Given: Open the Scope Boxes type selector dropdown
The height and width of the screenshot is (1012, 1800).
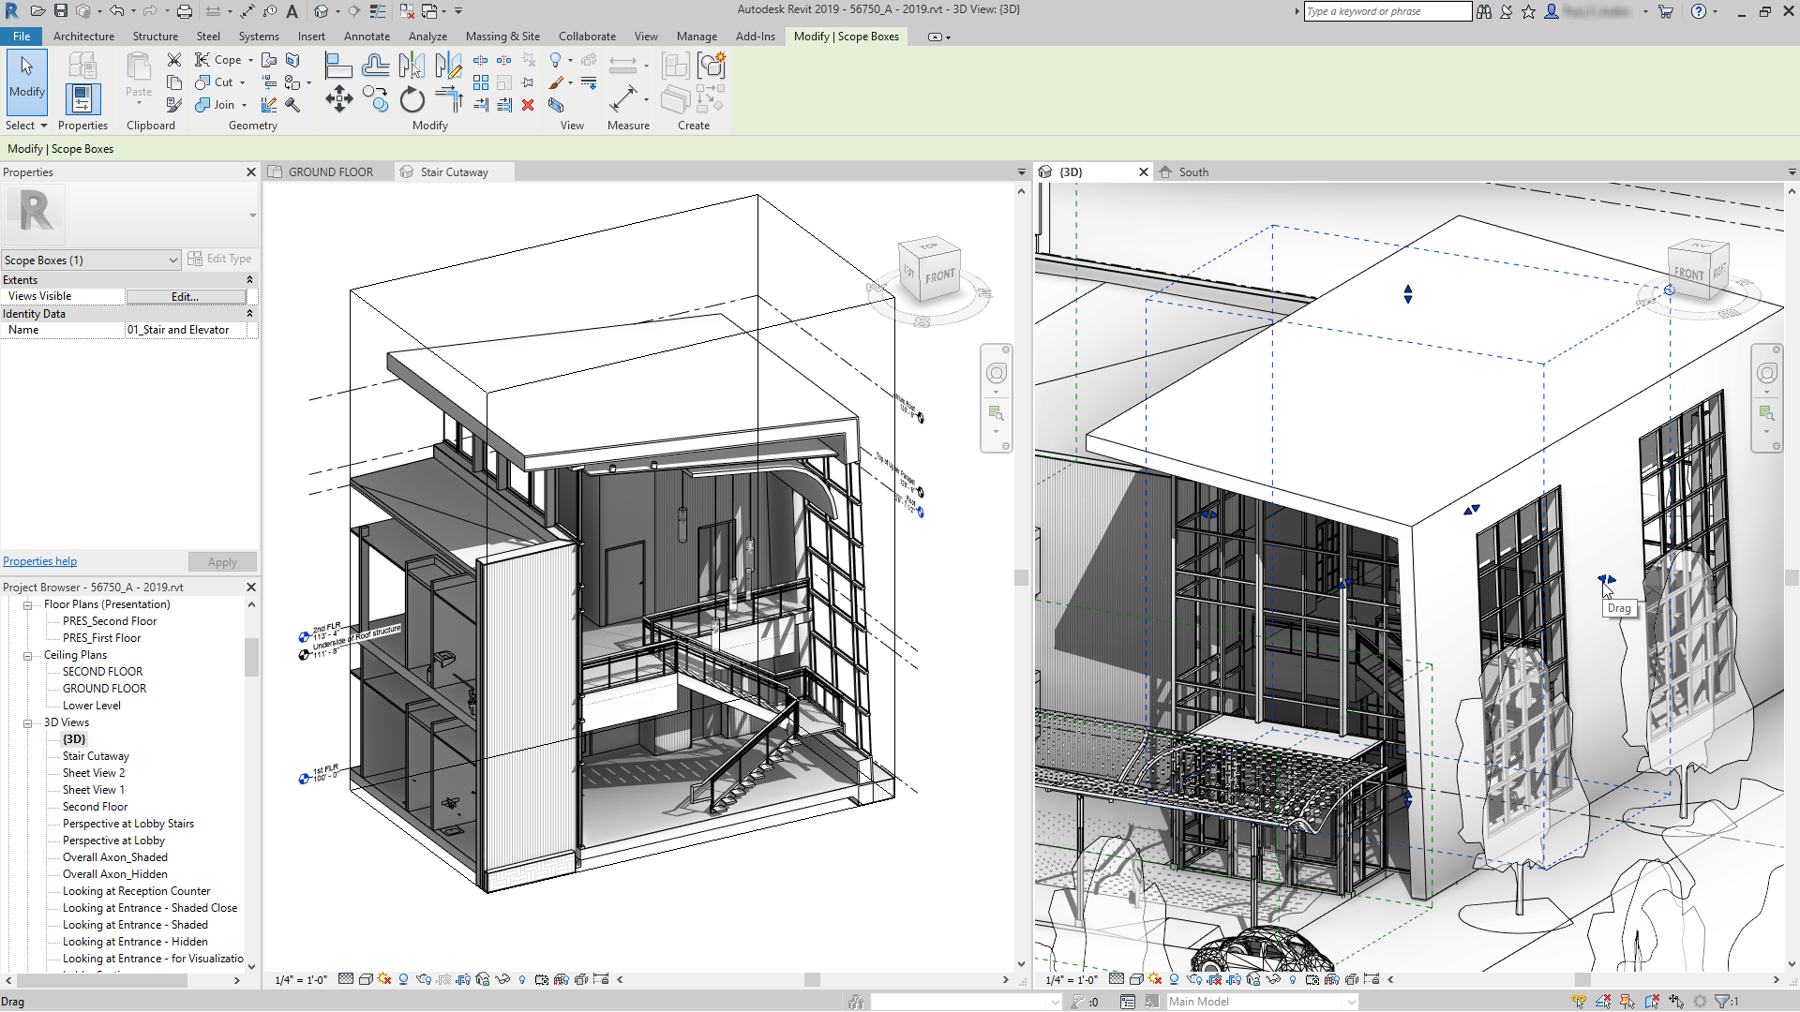Looking at the screenshot, I should pyautogui.click(x=173, y=260).
